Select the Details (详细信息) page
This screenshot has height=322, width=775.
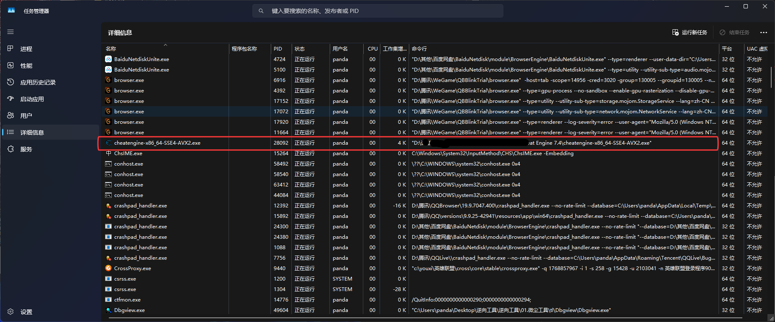click(x=50, y=133)
